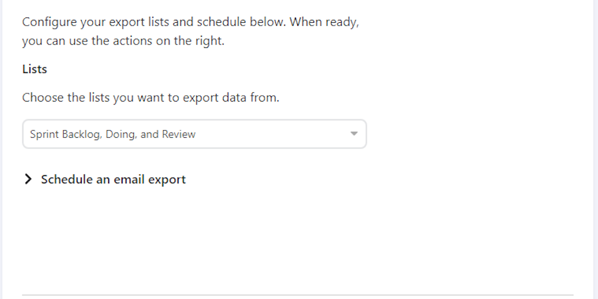The height and width of the screenshot is (299, 598).
Task: Click the Lists section heading
Action: [34, 69]
